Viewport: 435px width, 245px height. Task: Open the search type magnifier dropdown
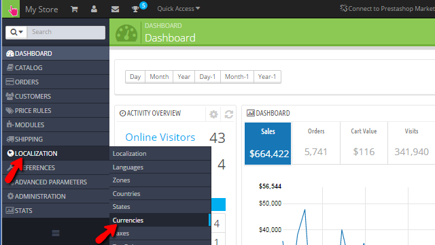tap(16, 32)
